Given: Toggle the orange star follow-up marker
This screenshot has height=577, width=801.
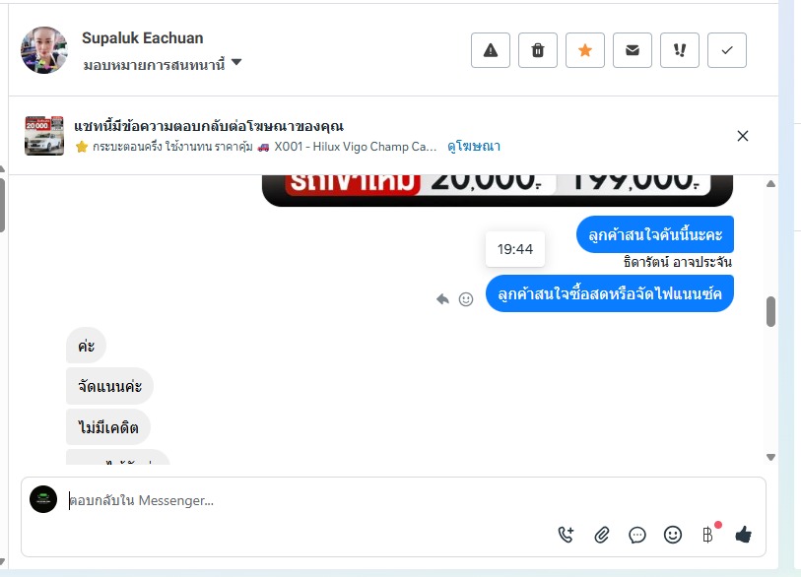Looking at the screenshot, I should [x=585, y=50].
